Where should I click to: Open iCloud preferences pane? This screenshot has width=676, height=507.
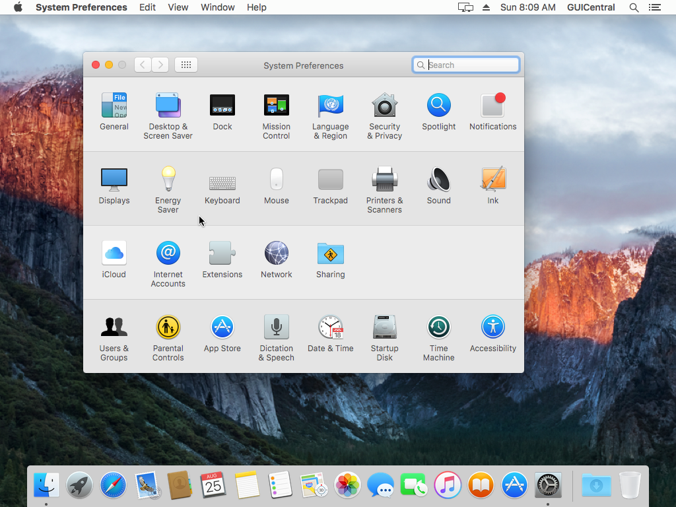tap(114, 259)
